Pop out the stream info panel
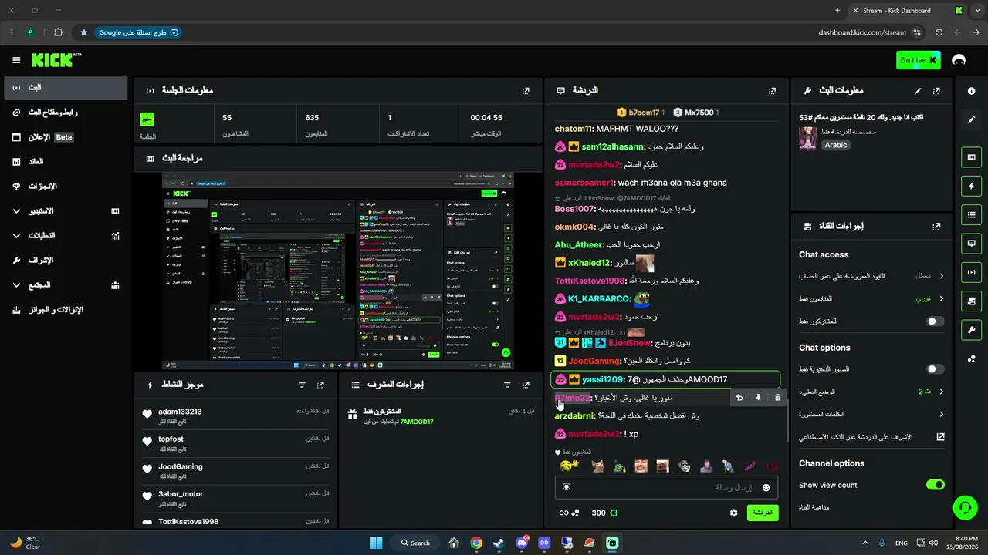Screen dimensions: 988x555 click(x=936, y=91)
